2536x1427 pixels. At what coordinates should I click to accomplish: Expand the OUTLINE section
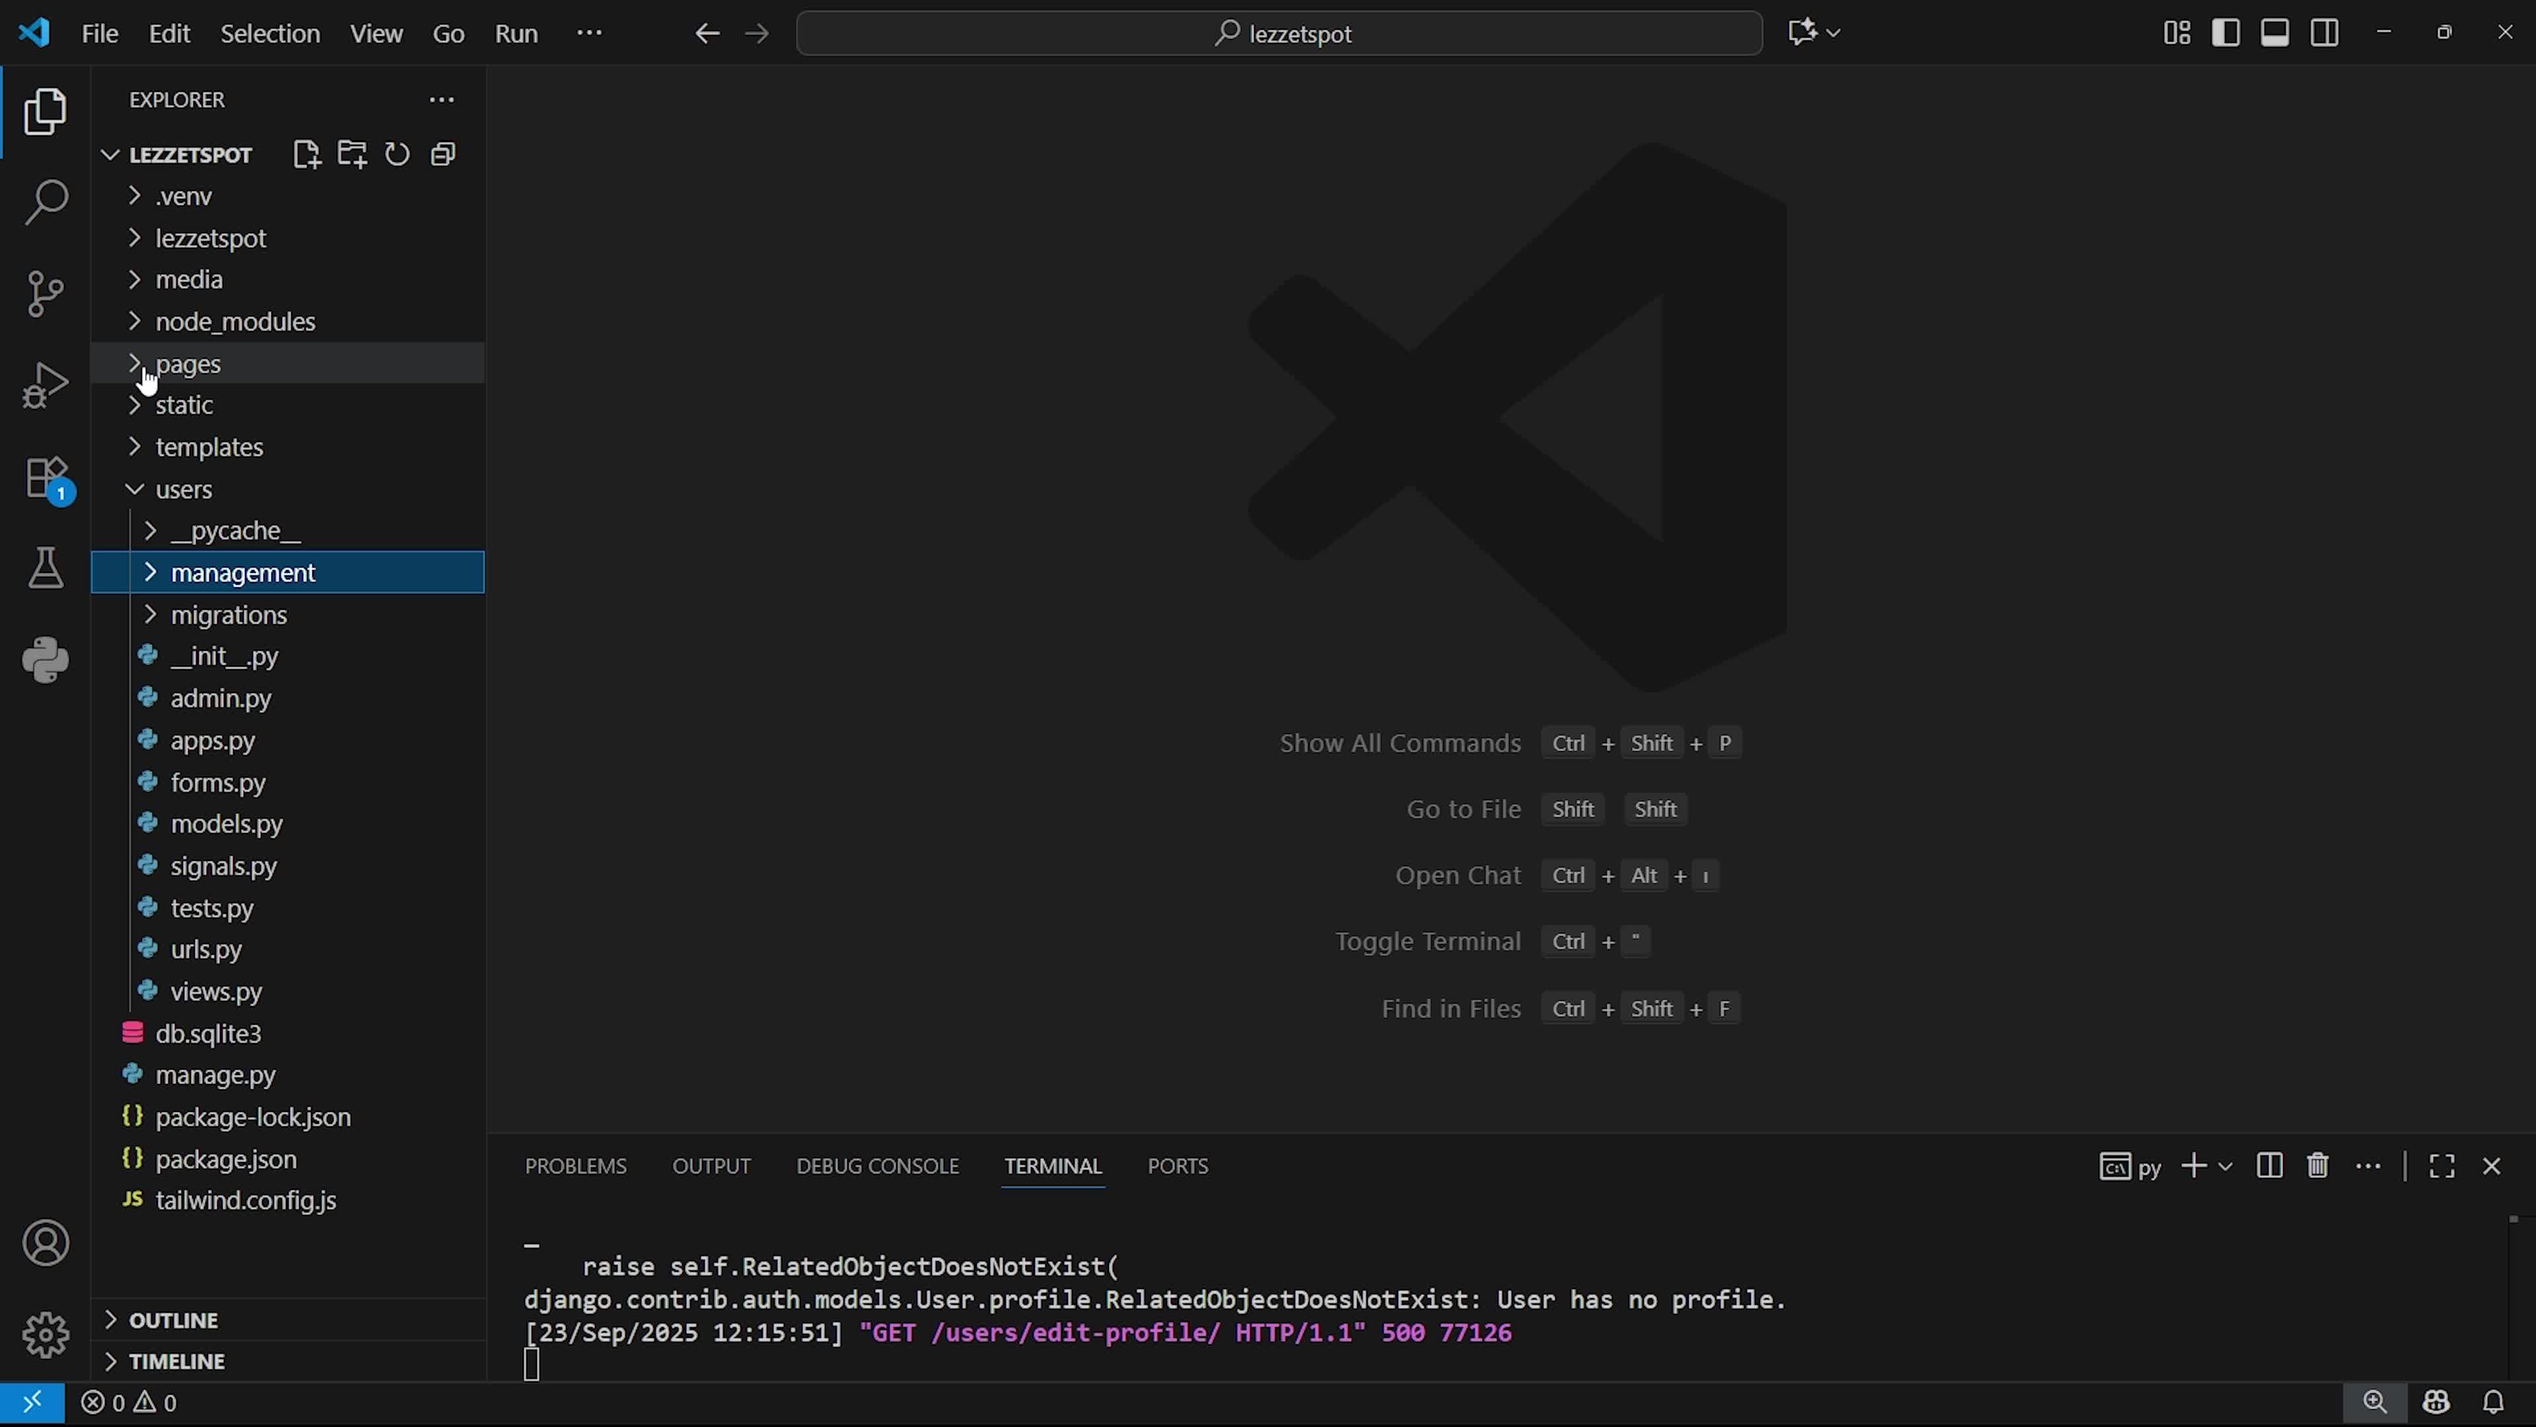pos(173,1320)
